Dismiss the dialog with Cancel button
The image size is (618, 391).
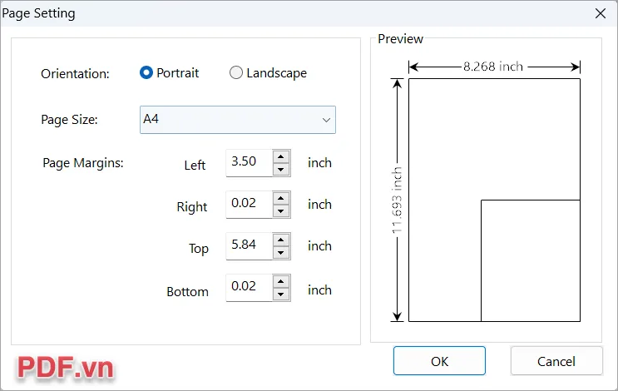pos(556,361)
